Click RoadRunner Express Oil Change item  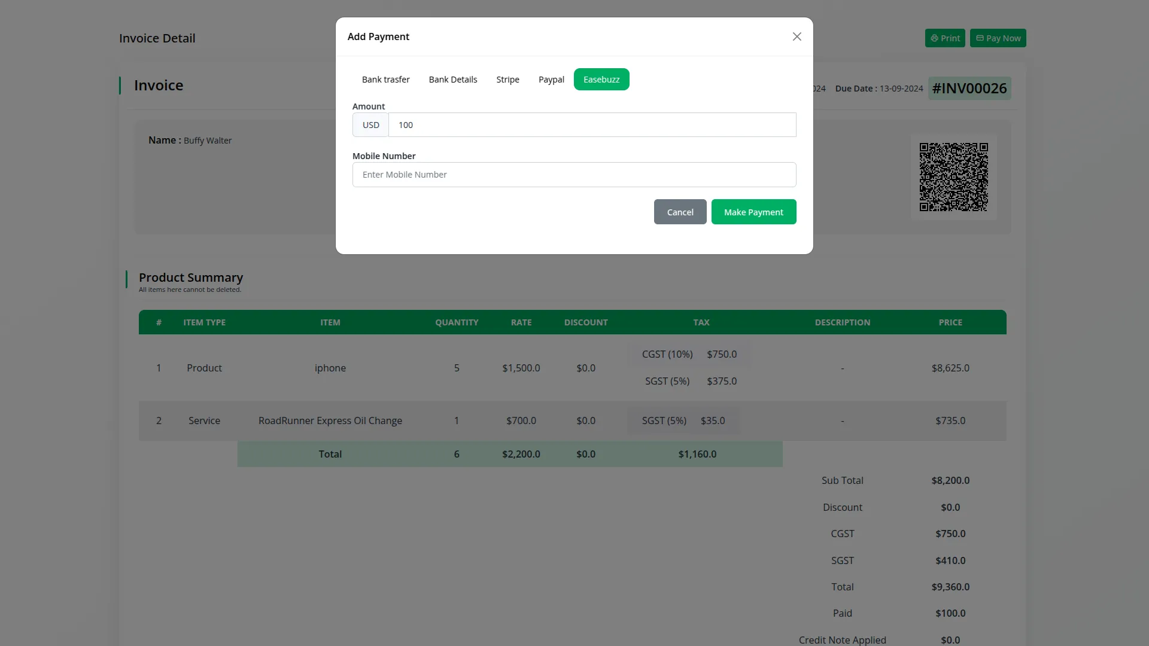[x=330, y=420]
